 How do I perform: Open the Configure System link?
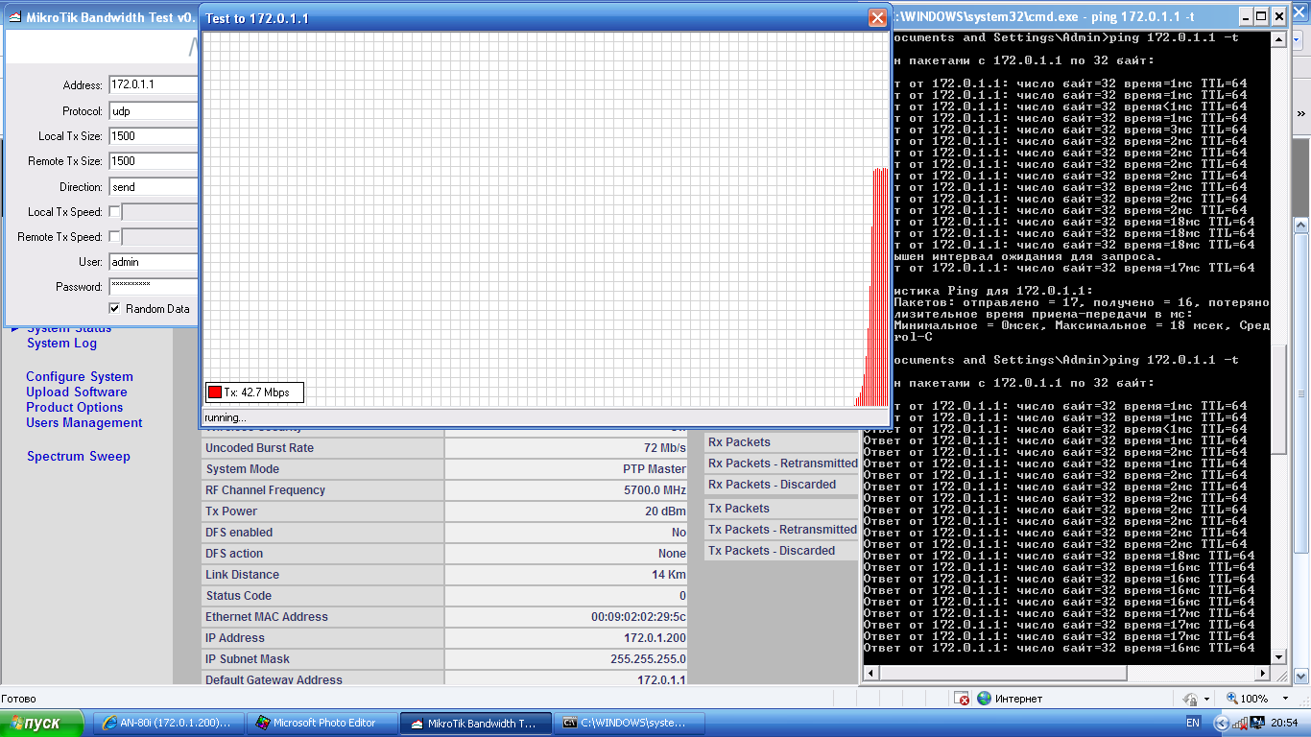pyautogui.click(x=80, y=376)
